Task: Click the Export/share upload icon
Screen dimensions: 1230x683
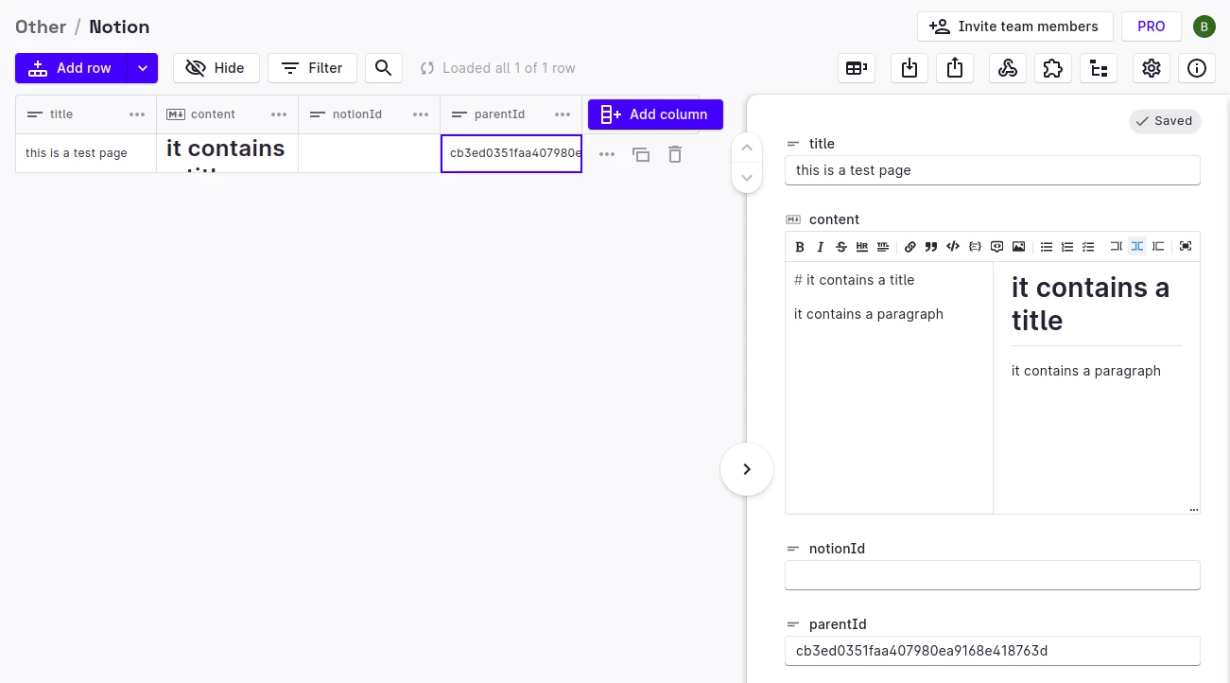Action: [x=955, y=68]
